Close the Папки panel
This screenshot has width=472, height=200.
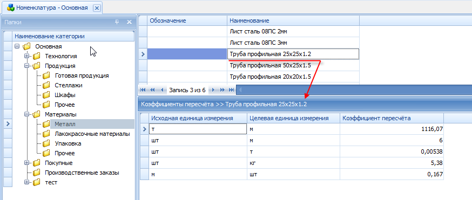click(129, 22)
